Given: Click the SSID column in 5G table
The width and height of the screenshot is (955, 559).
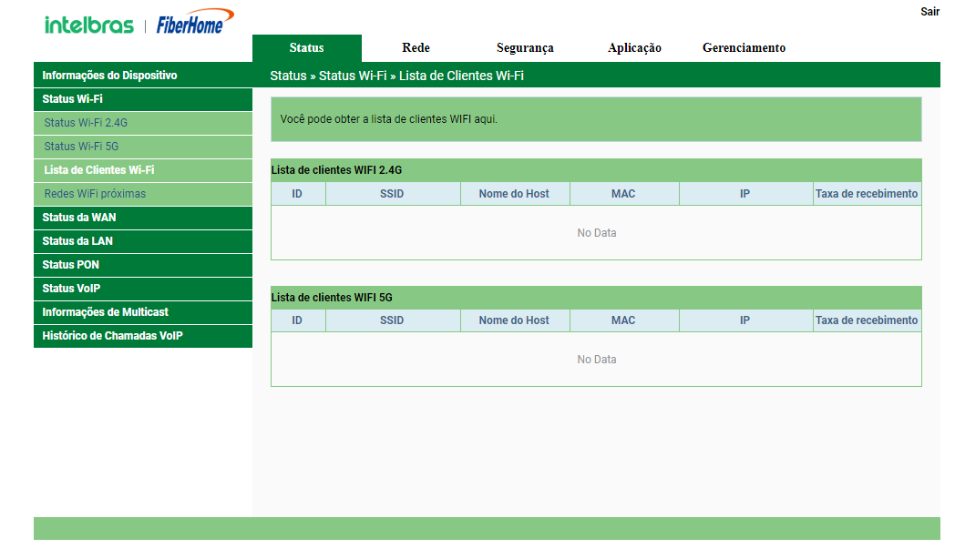Looking at the screenshot, I should (392, 320).
